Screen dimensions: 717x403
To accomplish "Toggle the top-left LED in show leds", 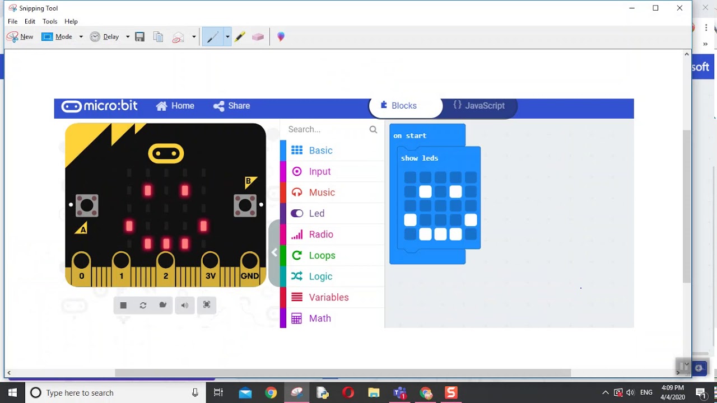I will click(x=410, y=177).
